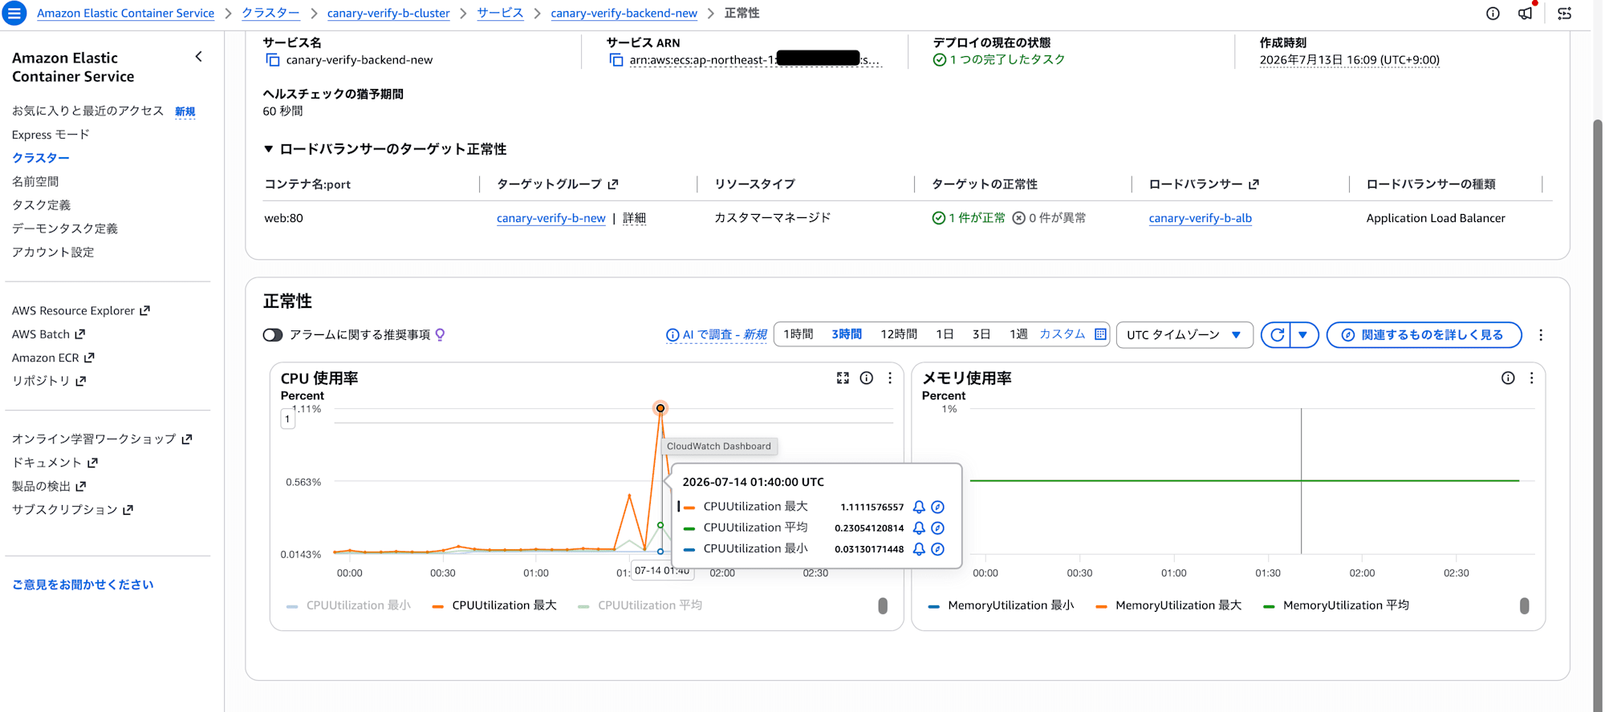Image resolution: width=1605 pixels, height=712 pixels.
Task: Toggle MemoryUtilization 最小 legend series
Action: [1001, 605]
